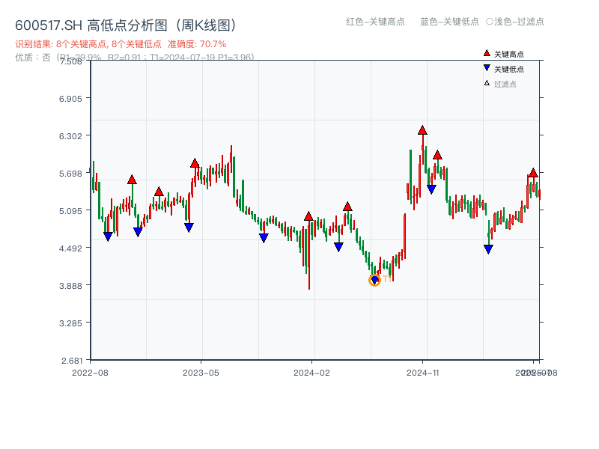Click the 2024-11 x-axis date label
Image resolution: width=599 pixels, height=449 pixels.
click(422, 372)
